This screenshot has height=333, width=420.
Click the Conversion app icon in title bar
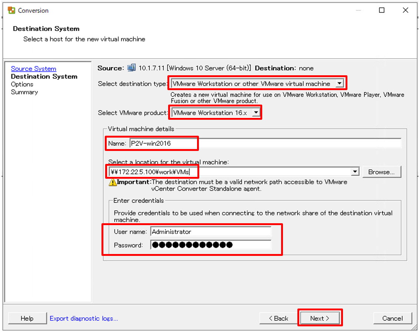[11, 10]
